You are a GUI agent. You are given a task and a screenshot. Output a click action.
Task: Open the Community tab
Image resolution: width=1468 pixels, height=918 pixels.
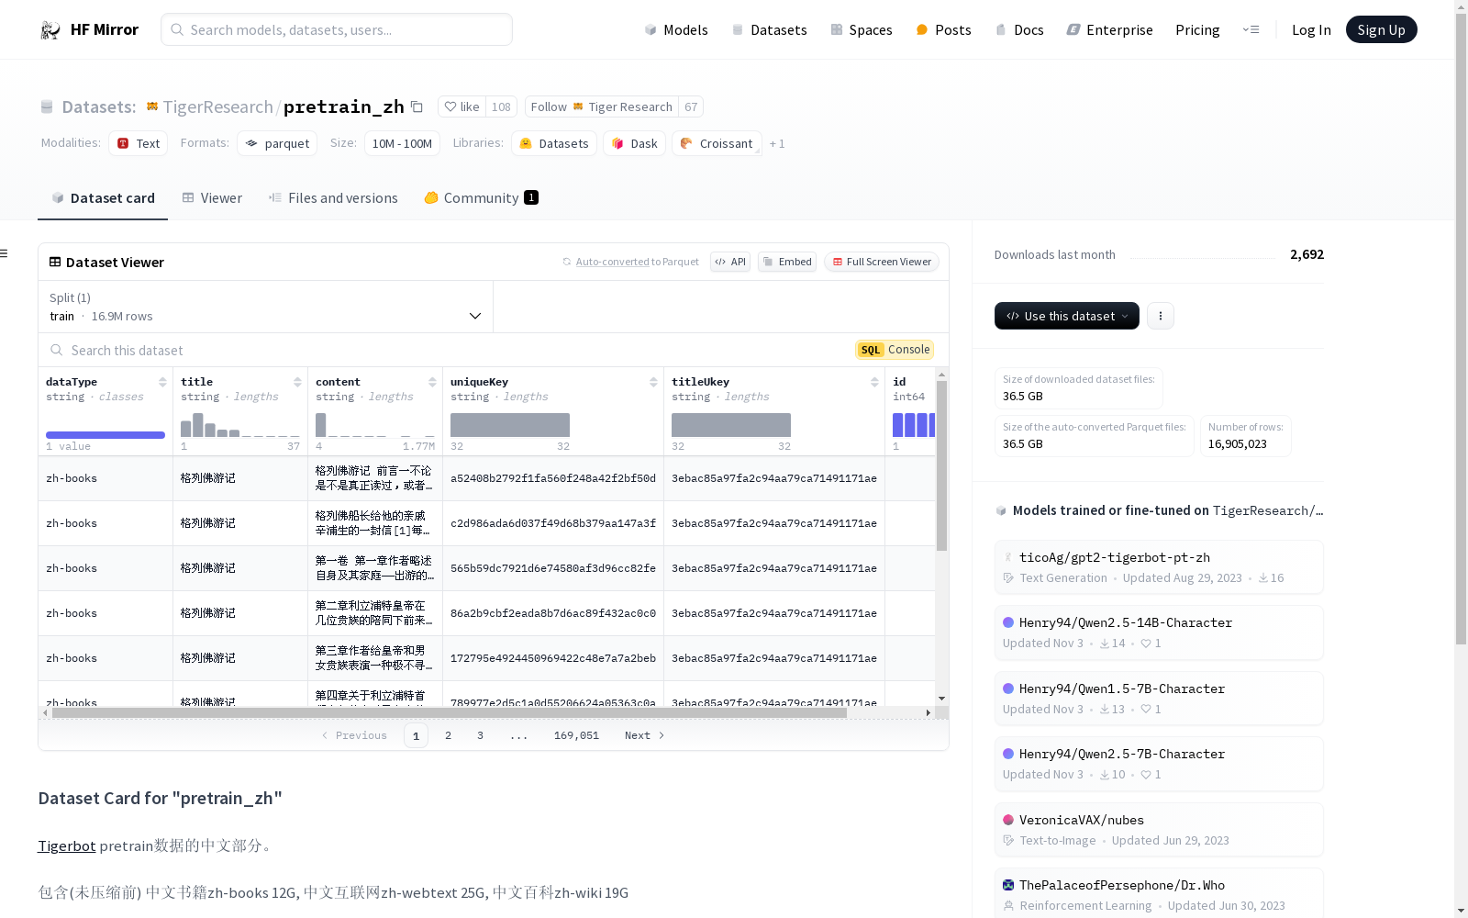tap(481, 198)
